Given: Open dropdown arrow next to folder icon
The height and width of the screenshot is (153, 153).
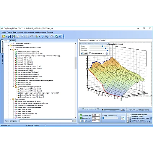Looking at the screenshot, I should pyautogui.click(x=7, y=36).
